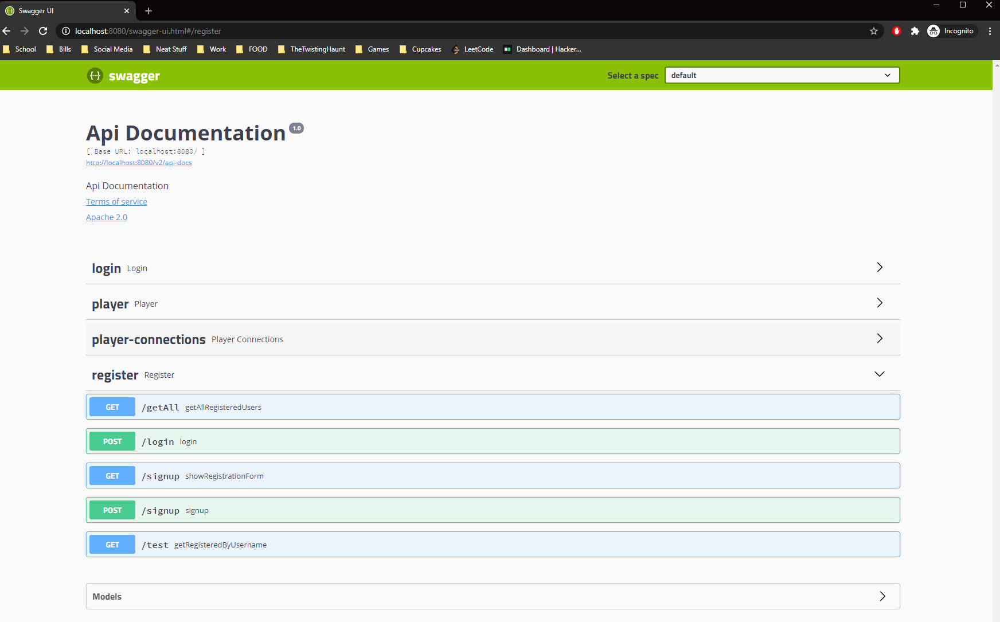Viewport: 1000px width, 622px height.
Task: Click the green POST badge for /signup
Action: pyautogui.click(x=112, y=510)
